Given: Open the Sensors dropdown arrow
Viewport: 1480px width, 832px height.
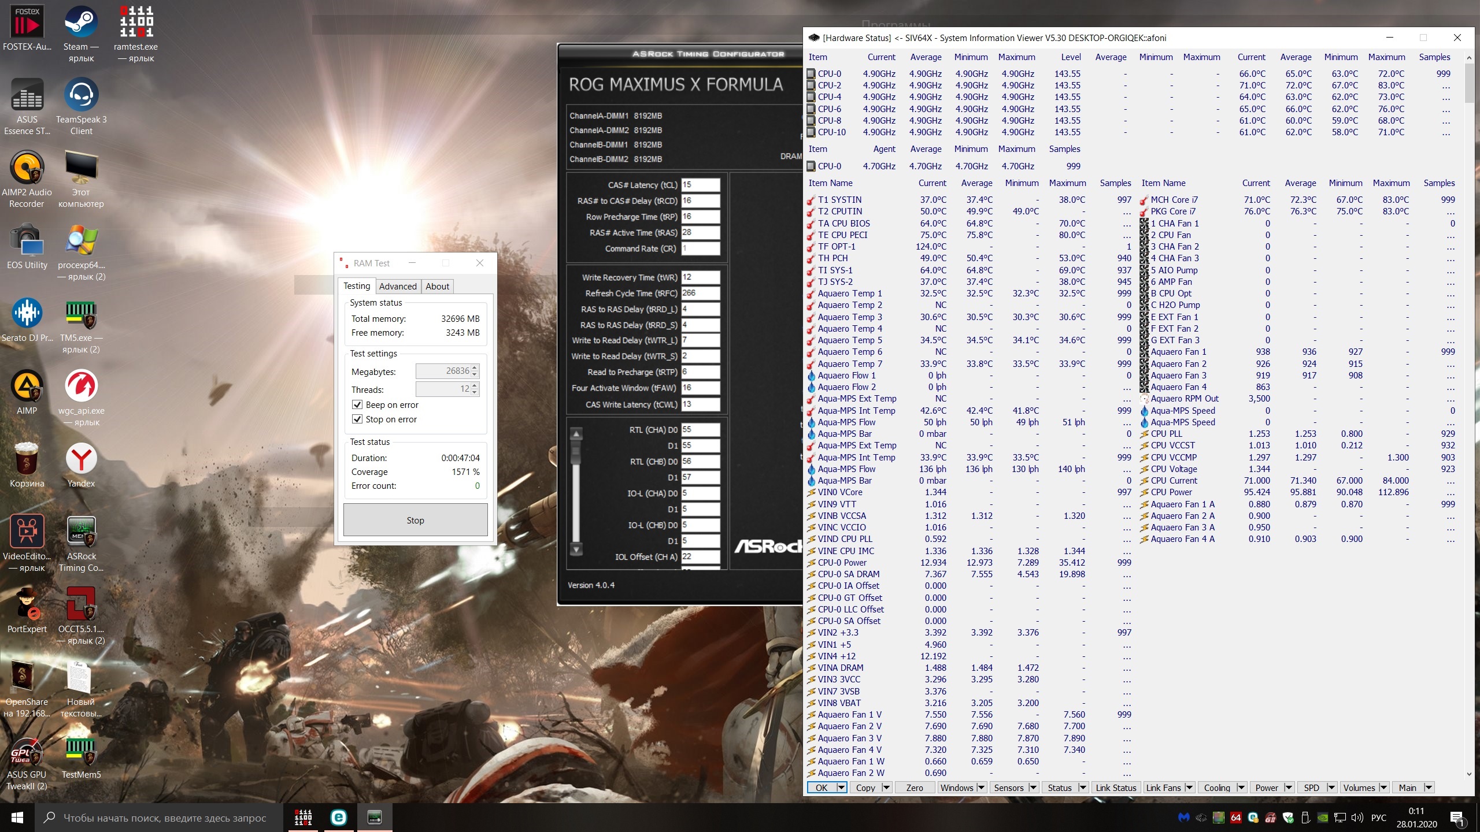Looking at the screenshot, I should [1033, 788].
